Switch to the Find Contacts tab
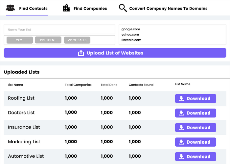The height and width of the screenshot is (164, 230). click(33, 9)
